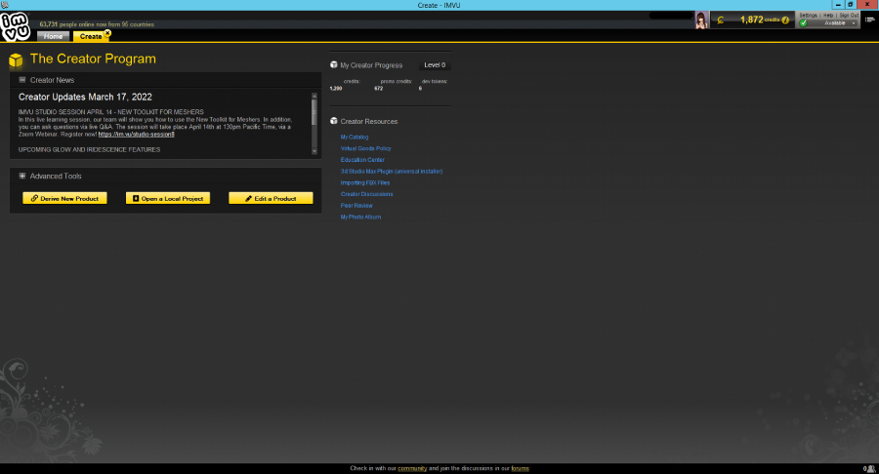The image size is (879, 474).
Task: Close the Create tab with its X
Action: (x=107, y=33)
